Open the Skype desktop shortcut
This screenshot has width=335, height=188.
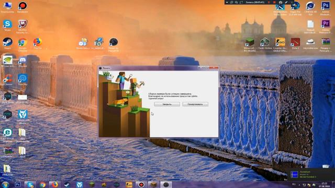pyautogui.click(x=7, y=25)
